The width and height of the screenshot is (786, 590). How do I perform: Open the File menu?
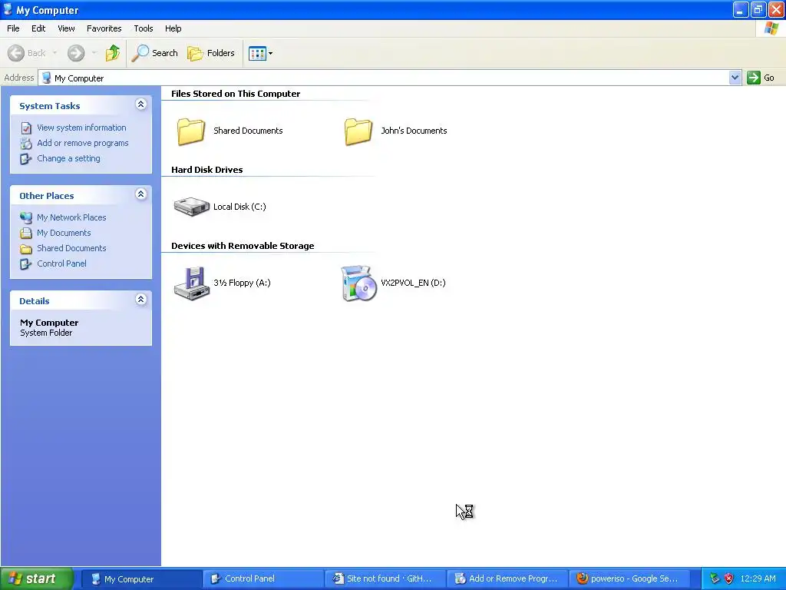click(x=14, y=28)
